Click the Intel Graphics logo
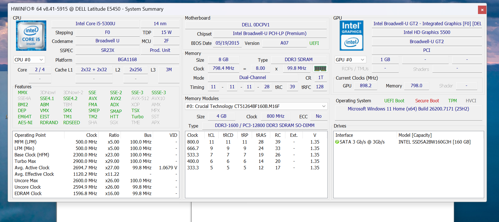Viewport: 499px width, 222px height. tap(352, 36)
